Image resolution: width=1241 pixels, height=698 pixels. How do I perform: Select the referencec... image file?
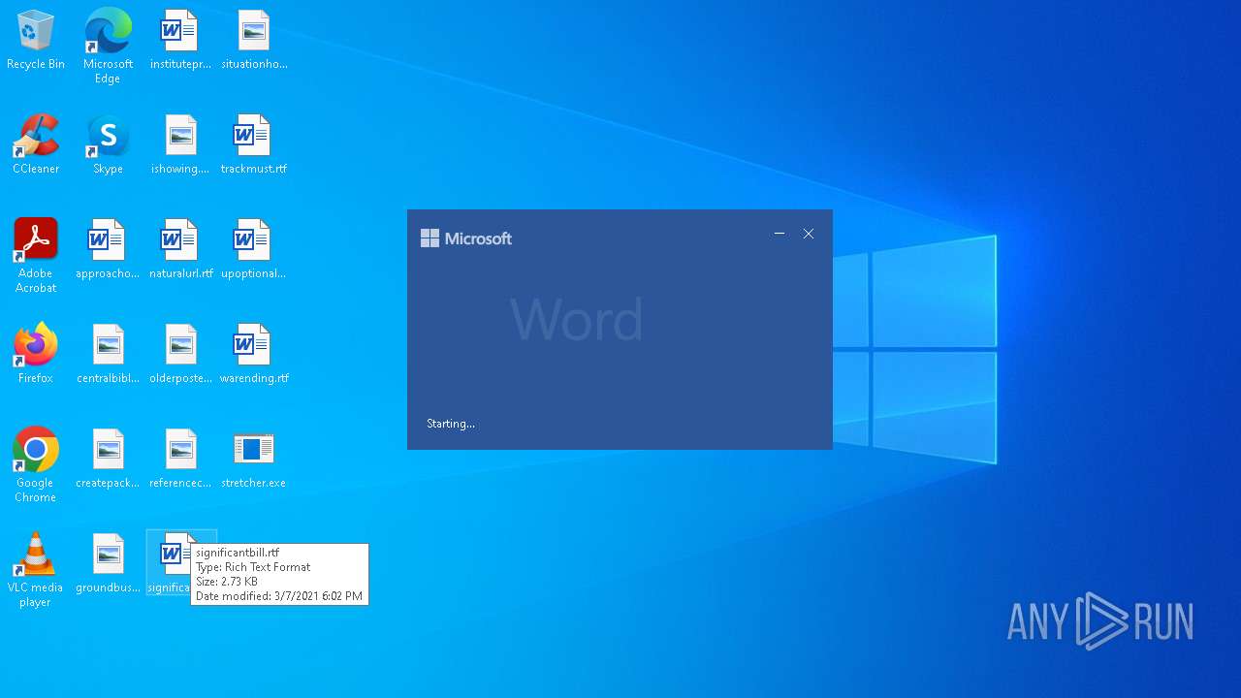click(x=180, y=459)
